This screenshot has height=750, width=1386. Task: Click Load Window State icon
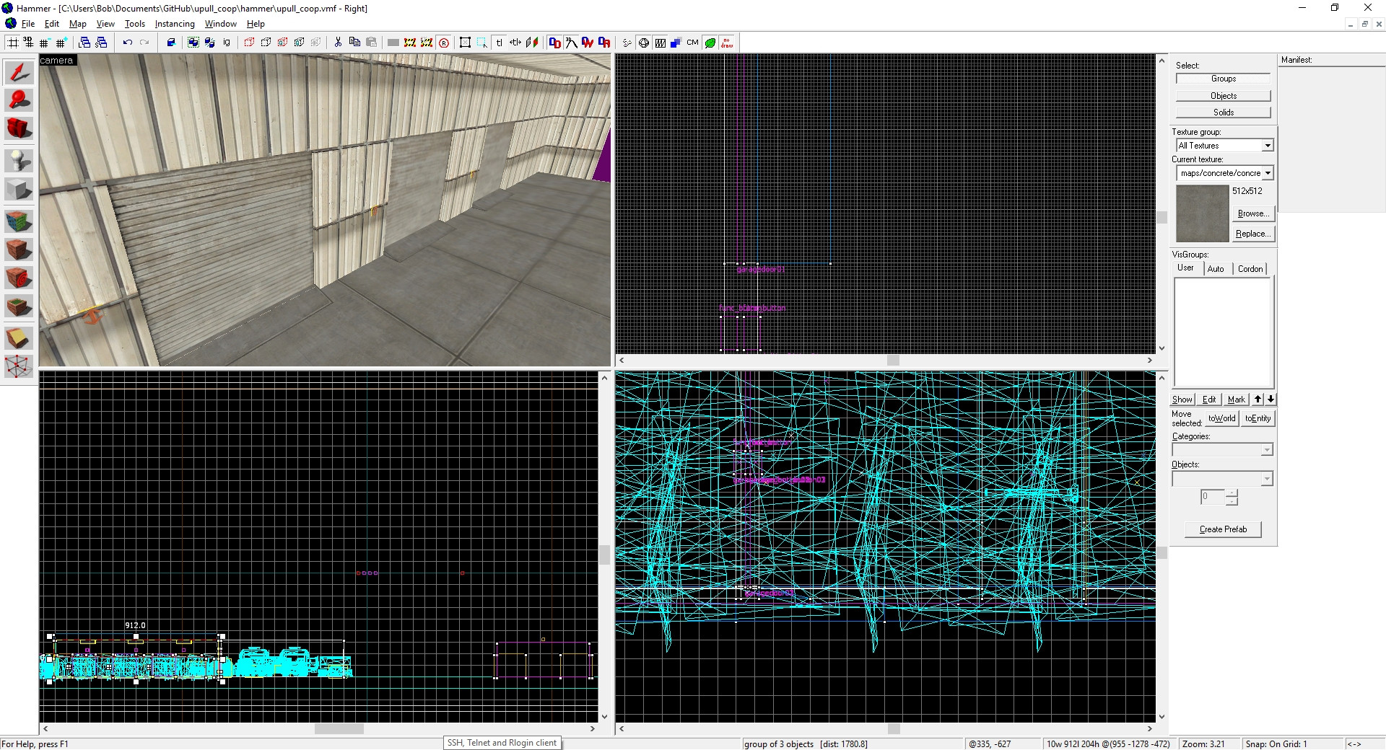point(84,43)
